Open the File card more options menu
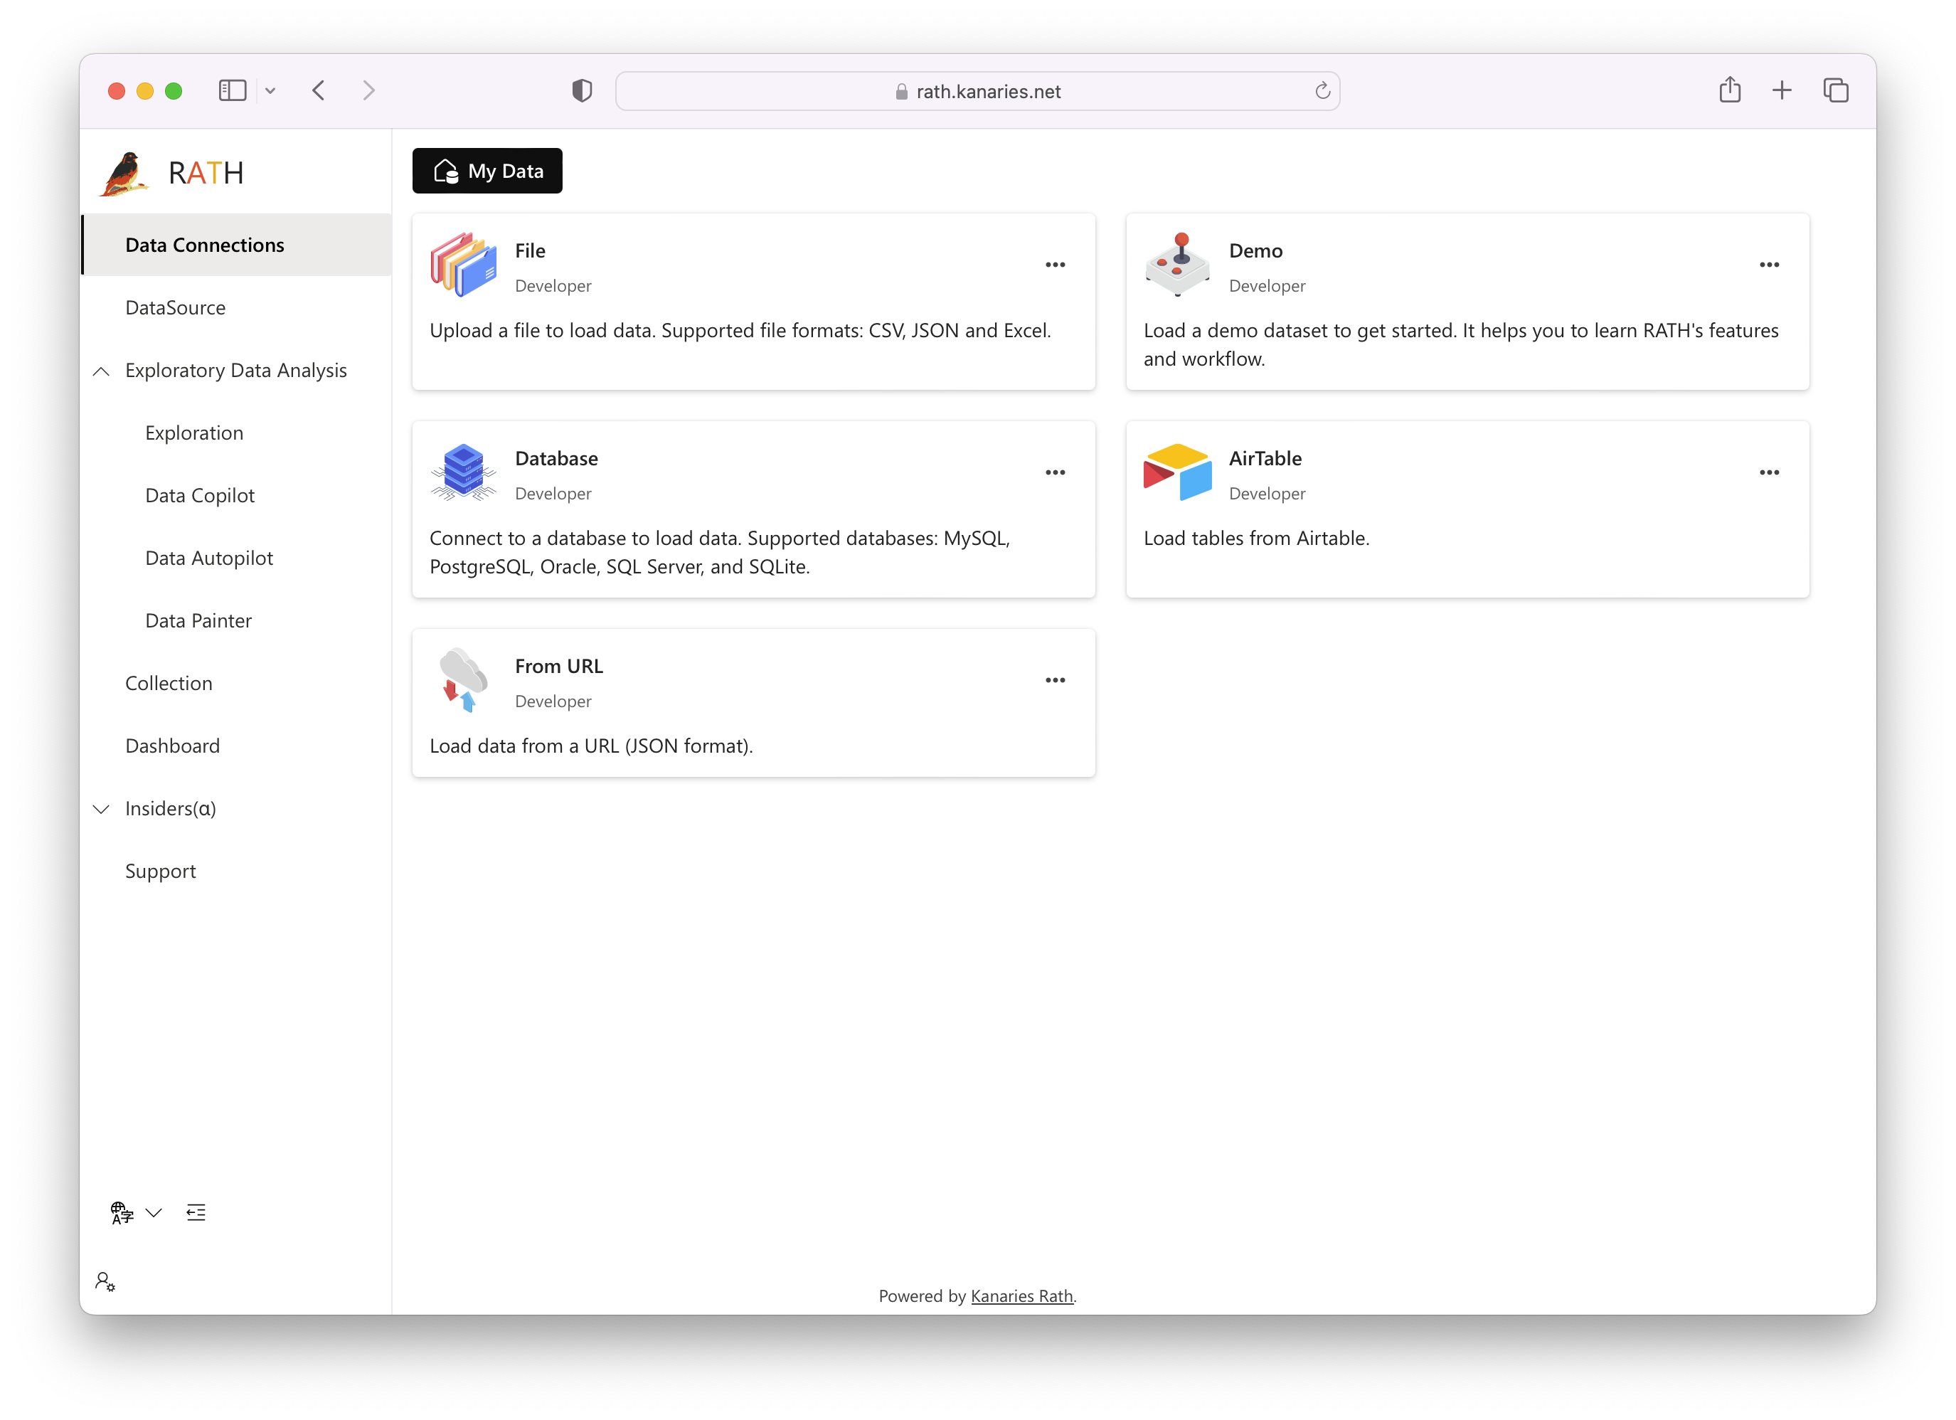1956x1420 pixels. pos(1055,265)
